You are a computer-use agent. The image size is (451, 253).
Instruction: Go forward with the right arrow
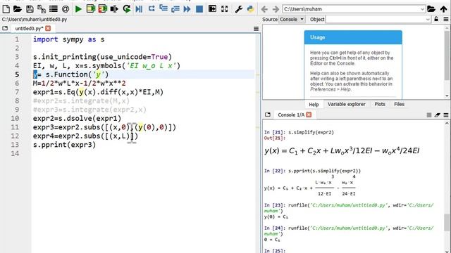(276, 9)
